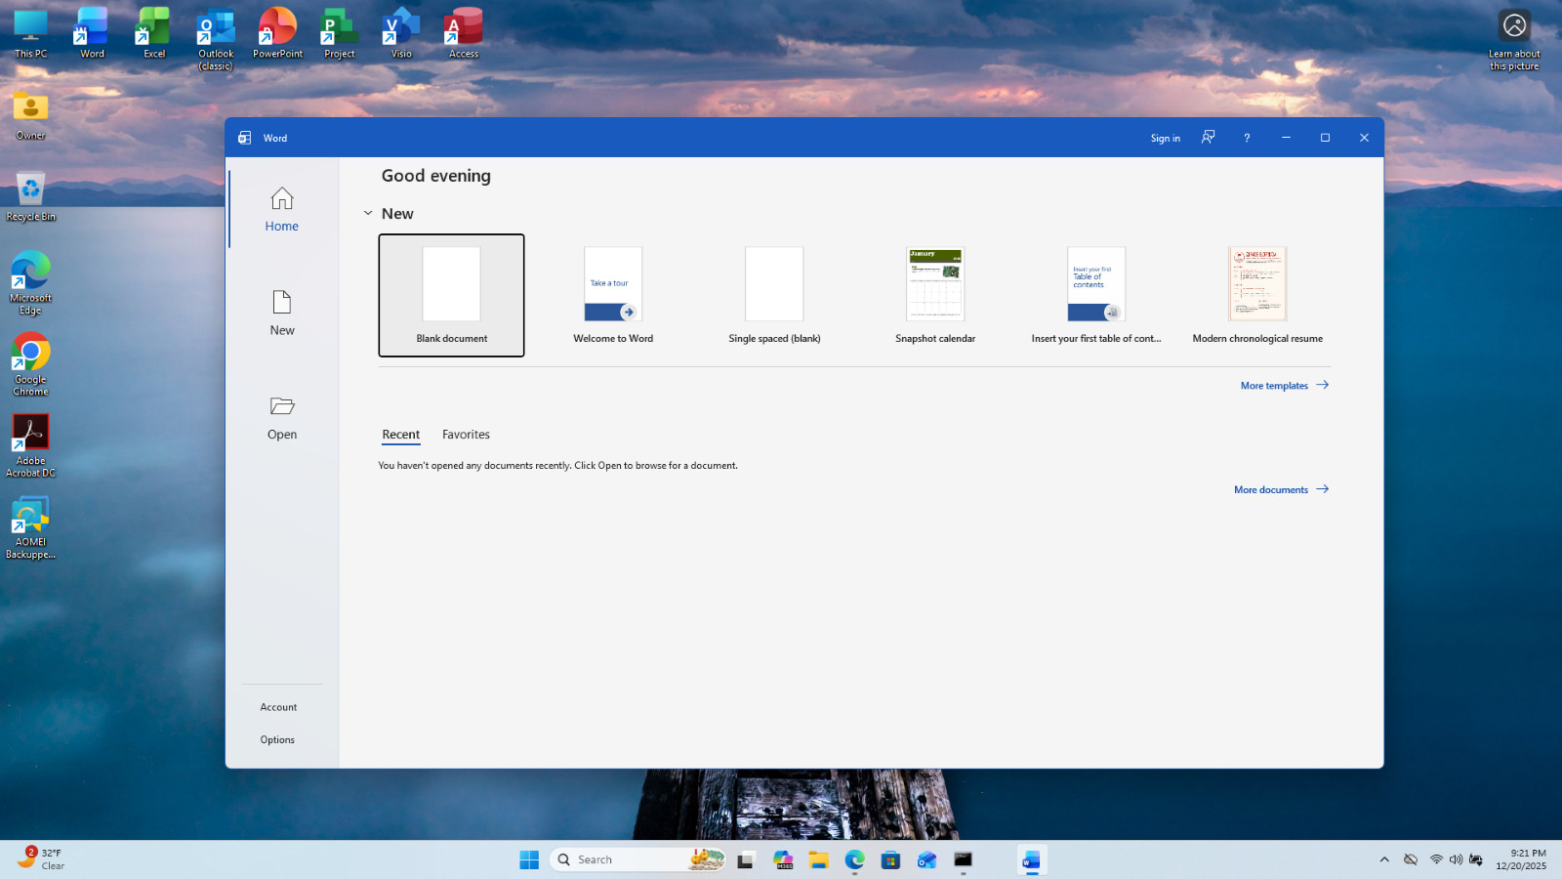Open the PowerPoint desktop shortcut
The image size is (1562, 879).
pyautogui.click(x=277, y=32)
